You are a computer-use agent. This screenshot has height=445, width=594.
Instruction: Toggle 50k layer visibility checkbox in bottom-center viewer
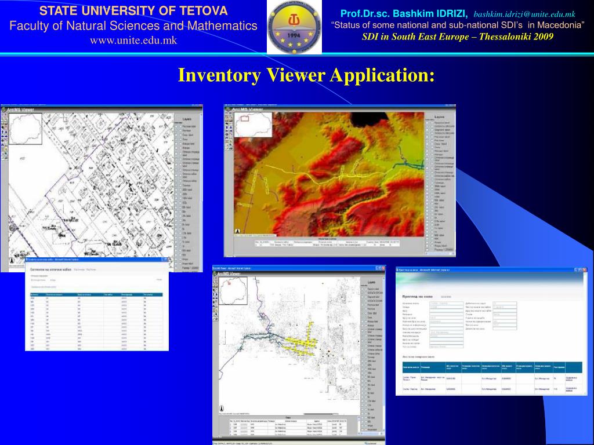tap(362, 381)
